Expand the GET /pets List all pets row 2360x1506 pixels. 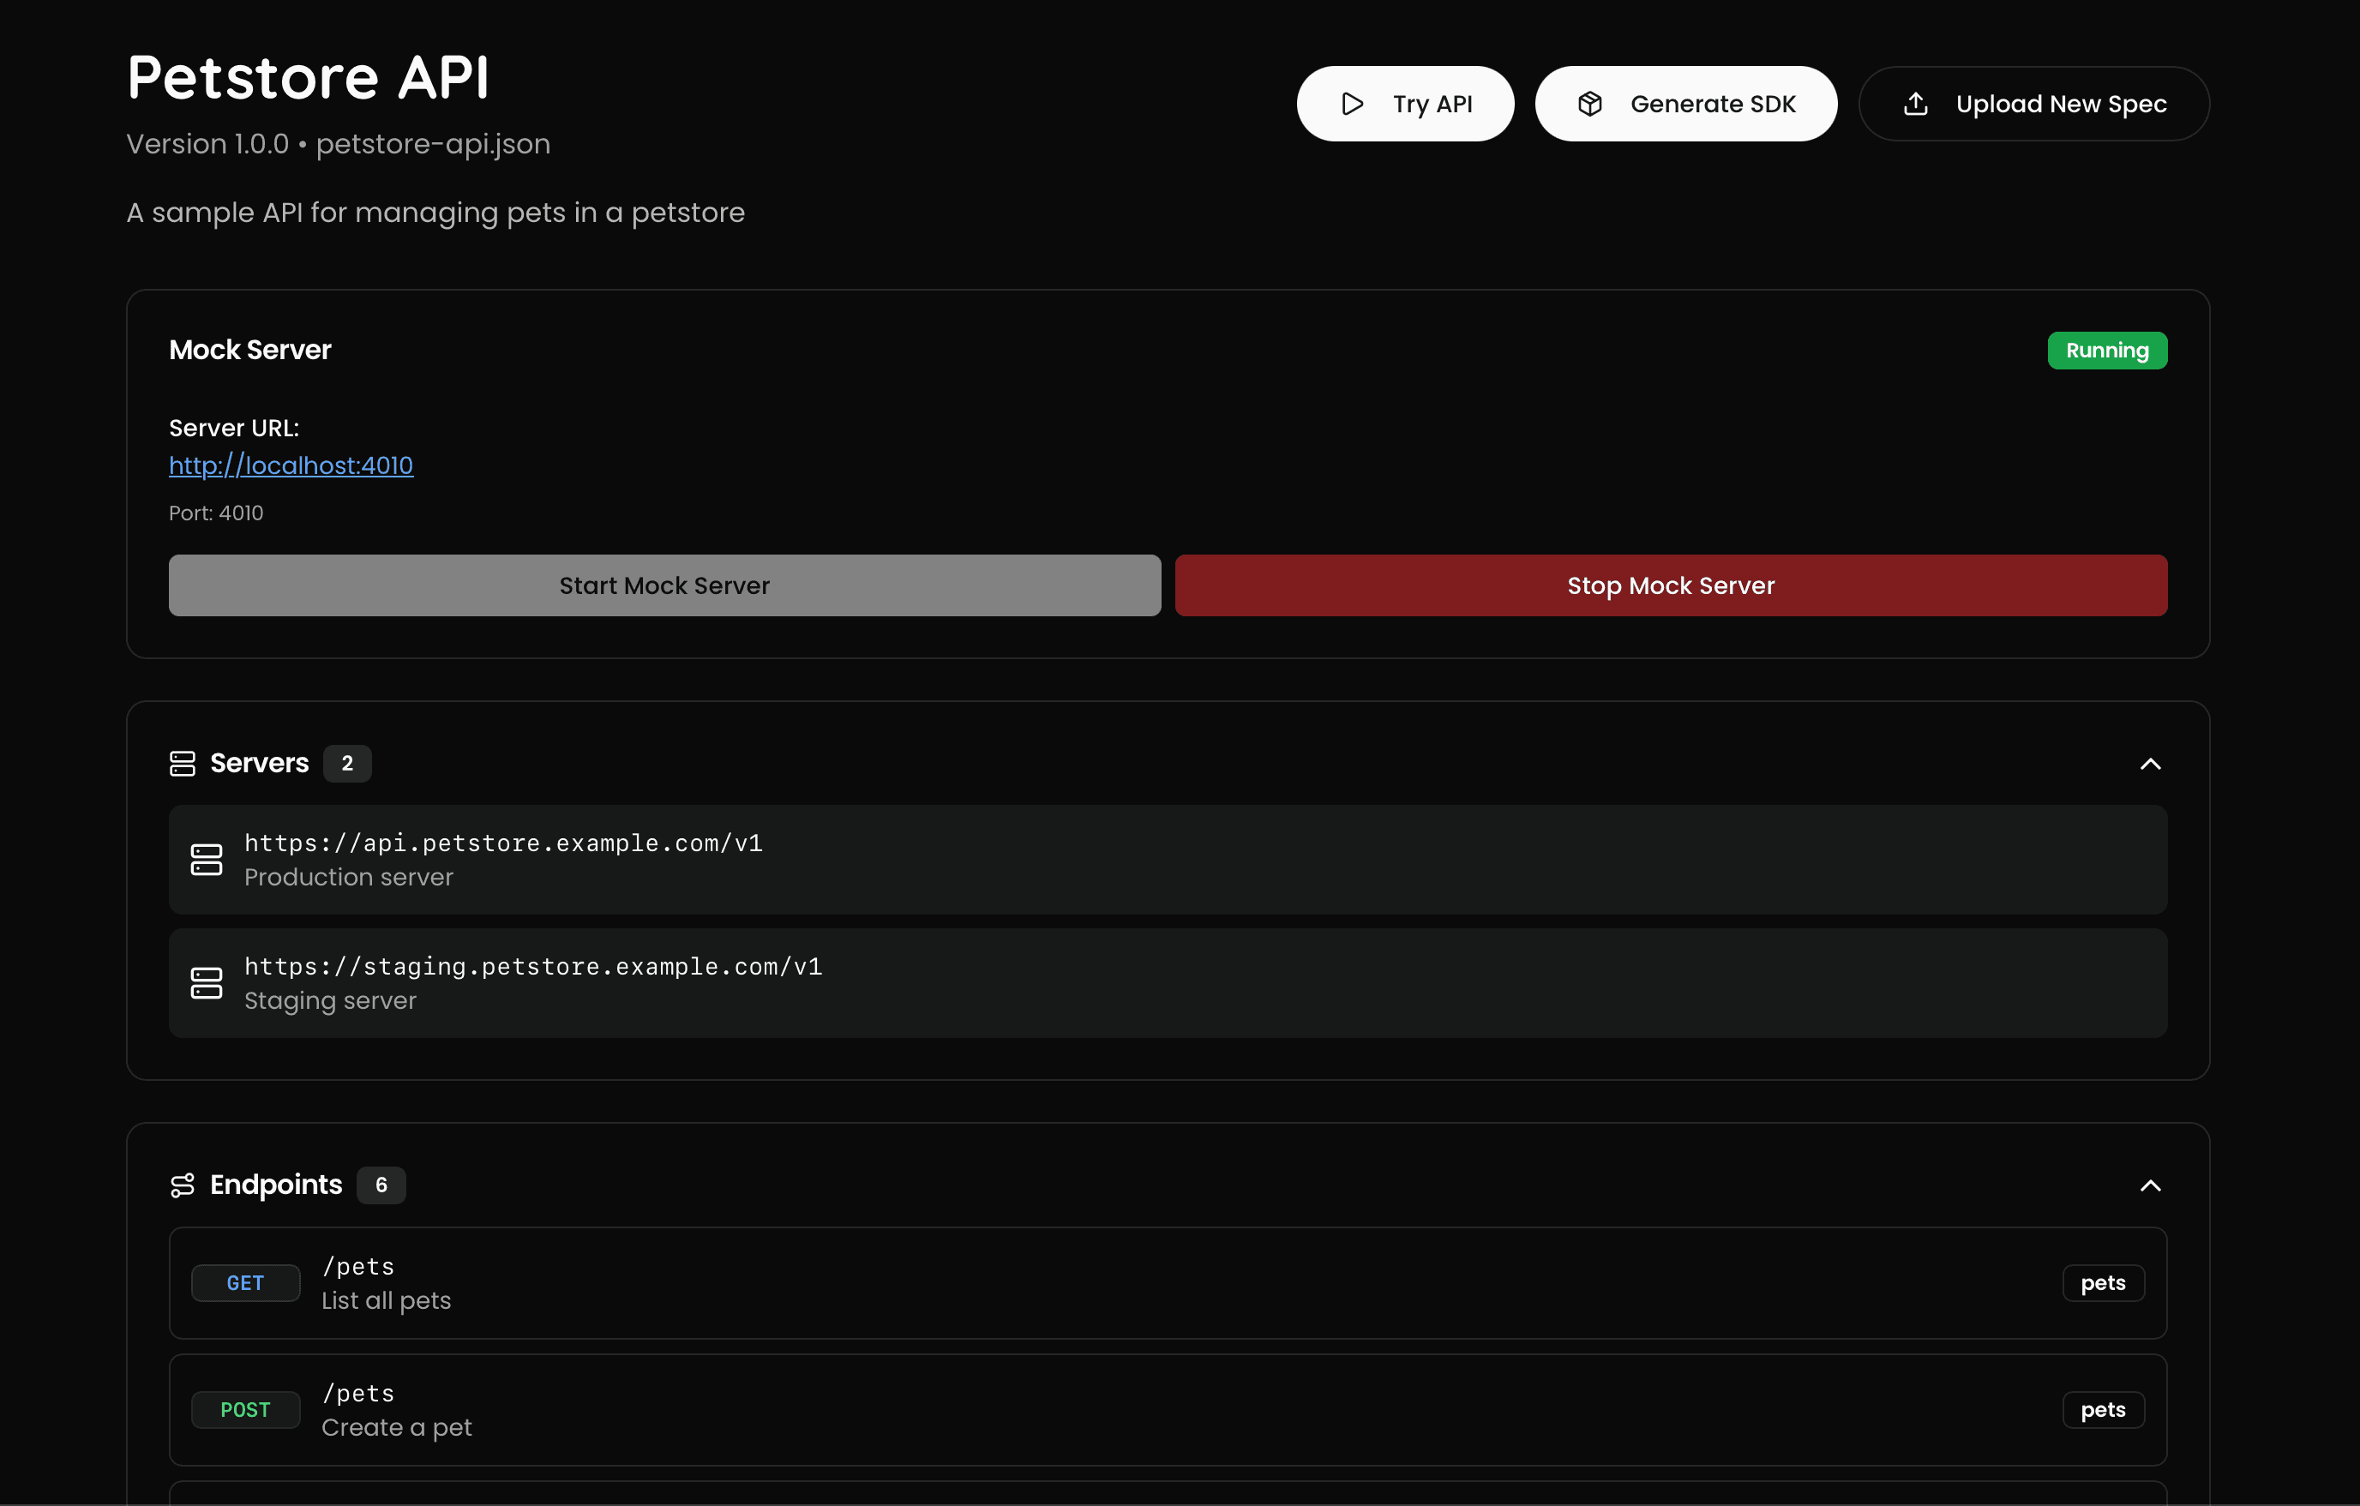pyautogui.click(x=1166, y=1282)
